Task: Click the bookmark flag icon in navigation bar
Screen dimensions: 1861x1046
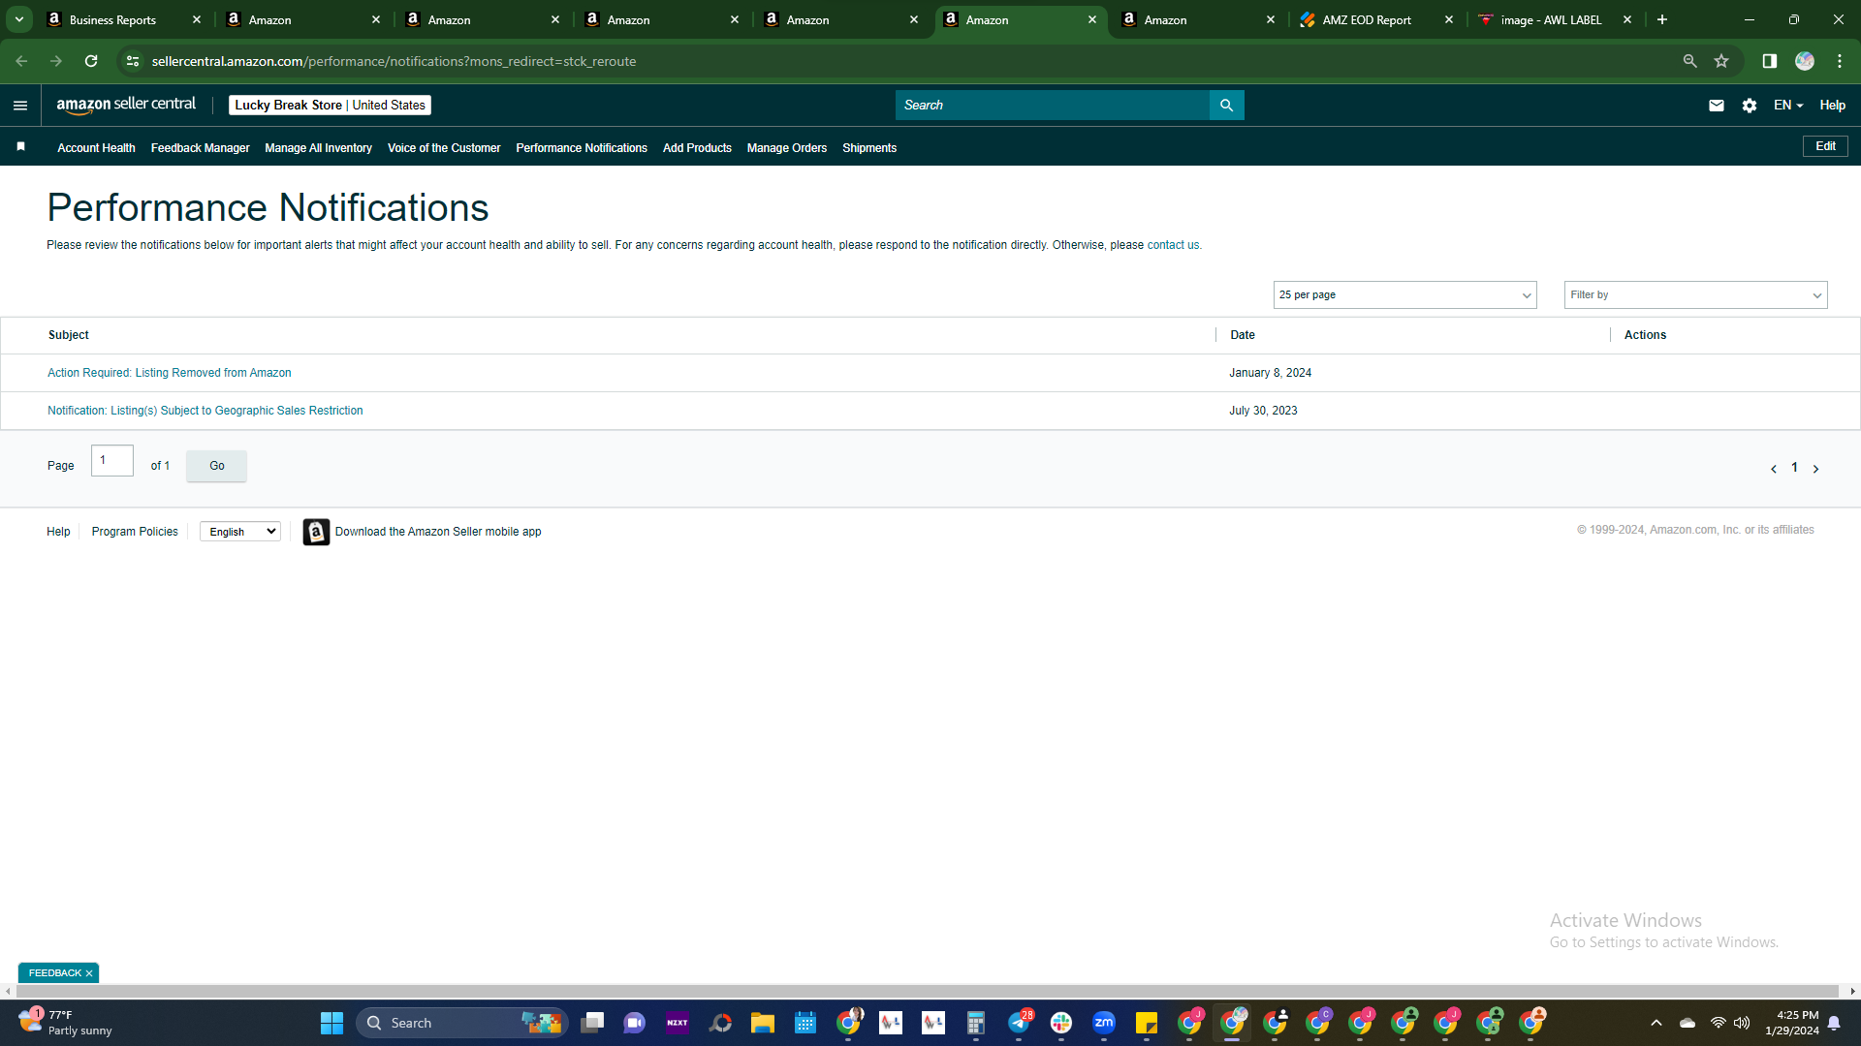Action: click(20, 147)
